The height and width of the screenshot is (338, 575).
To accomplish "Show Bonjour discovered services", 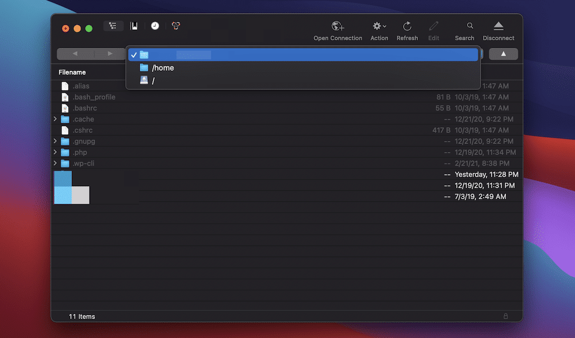I will pos(175,25).
